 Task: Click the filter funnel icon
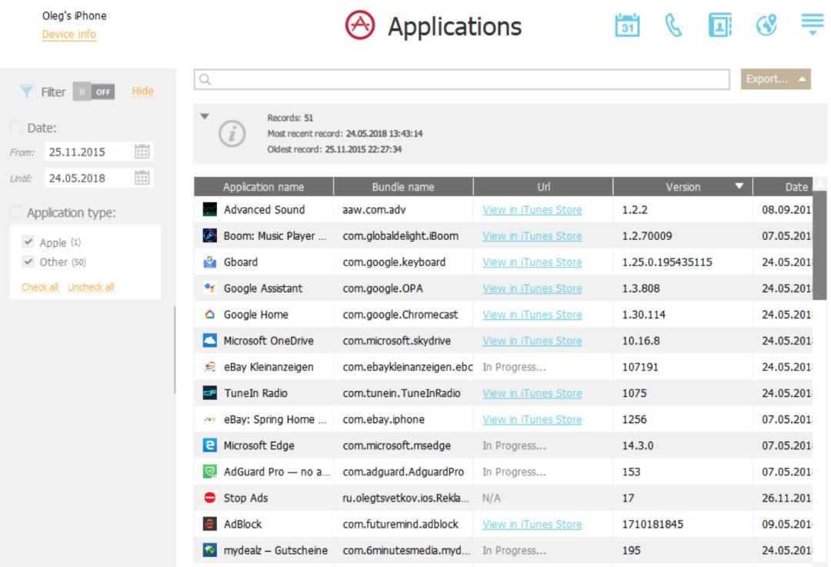pyautogui.click(x=26, y=91)
